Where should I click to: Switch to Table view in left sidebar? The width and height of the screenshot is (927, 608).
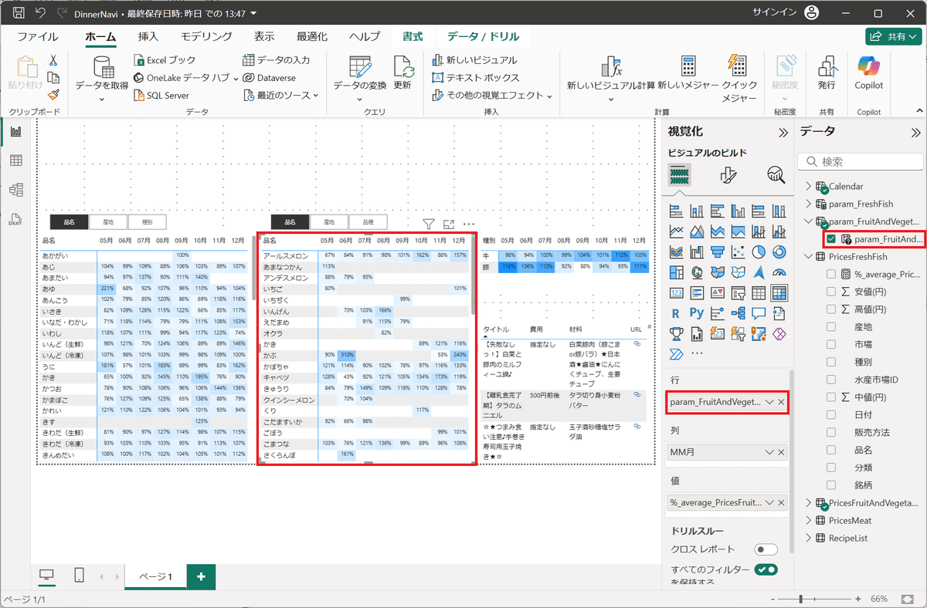click(x=15, y=160)
